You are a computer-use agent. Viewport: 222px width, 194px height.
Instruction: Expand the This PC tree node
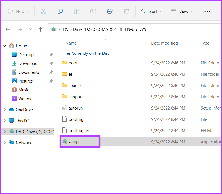click(5, 121)
